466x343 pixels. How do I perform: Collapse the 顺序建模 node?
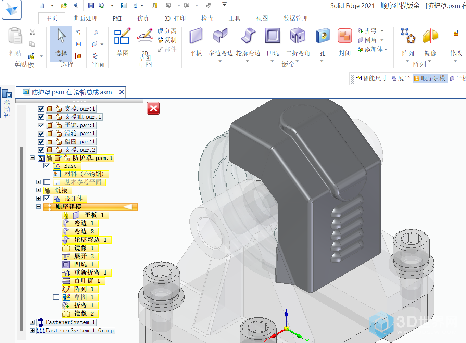38,207
